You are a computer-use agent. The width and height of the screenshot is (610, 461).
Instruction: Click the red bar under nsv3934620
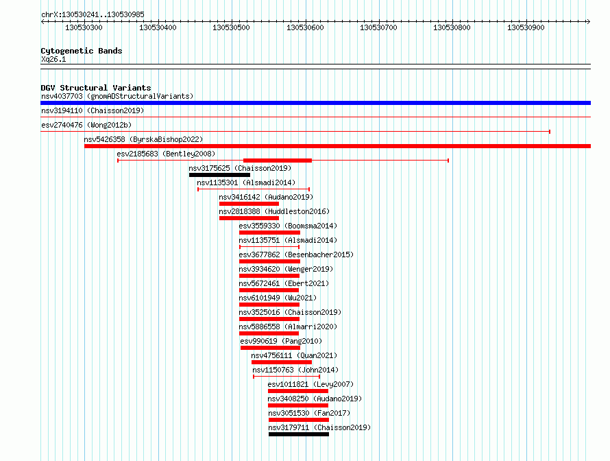(x=269, y=276)
